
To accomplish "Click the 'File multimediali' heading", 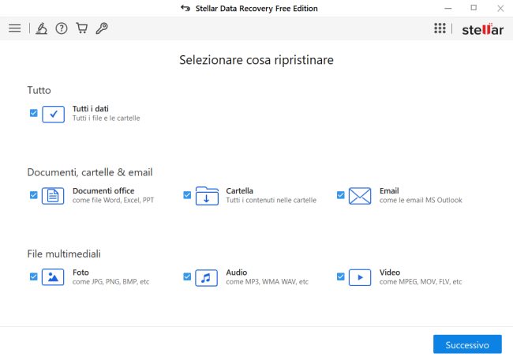I will coord(64,254).
